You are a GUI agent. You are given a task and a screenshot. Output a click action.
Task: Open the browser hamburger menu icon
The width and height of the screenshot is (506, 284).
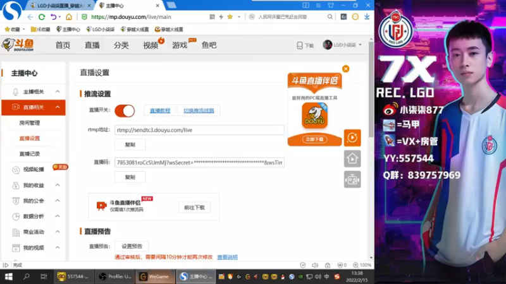pyautogui.click(x=318, y=5)
